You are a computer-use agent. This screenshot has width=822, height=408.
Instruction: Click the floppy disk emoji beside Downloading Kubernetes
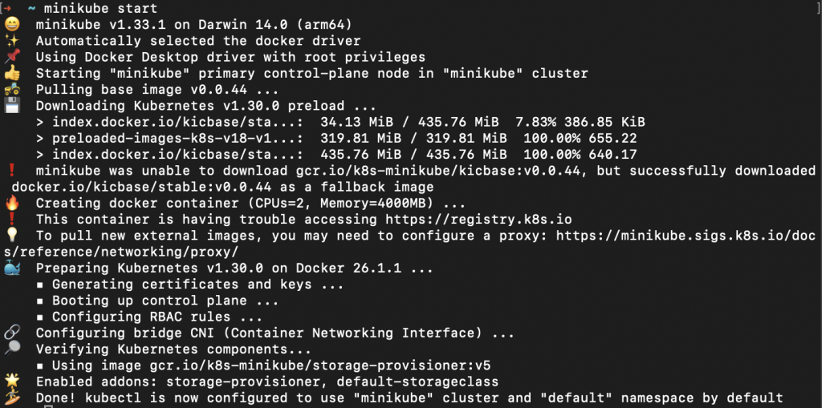pos(11,106)
